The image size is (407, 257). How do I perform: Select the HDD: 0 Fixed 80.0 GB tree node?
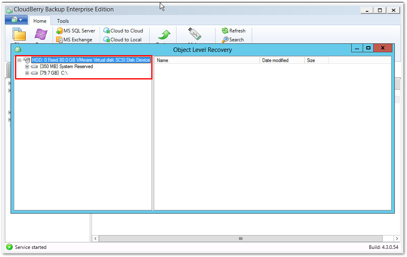tap(91, 60)
